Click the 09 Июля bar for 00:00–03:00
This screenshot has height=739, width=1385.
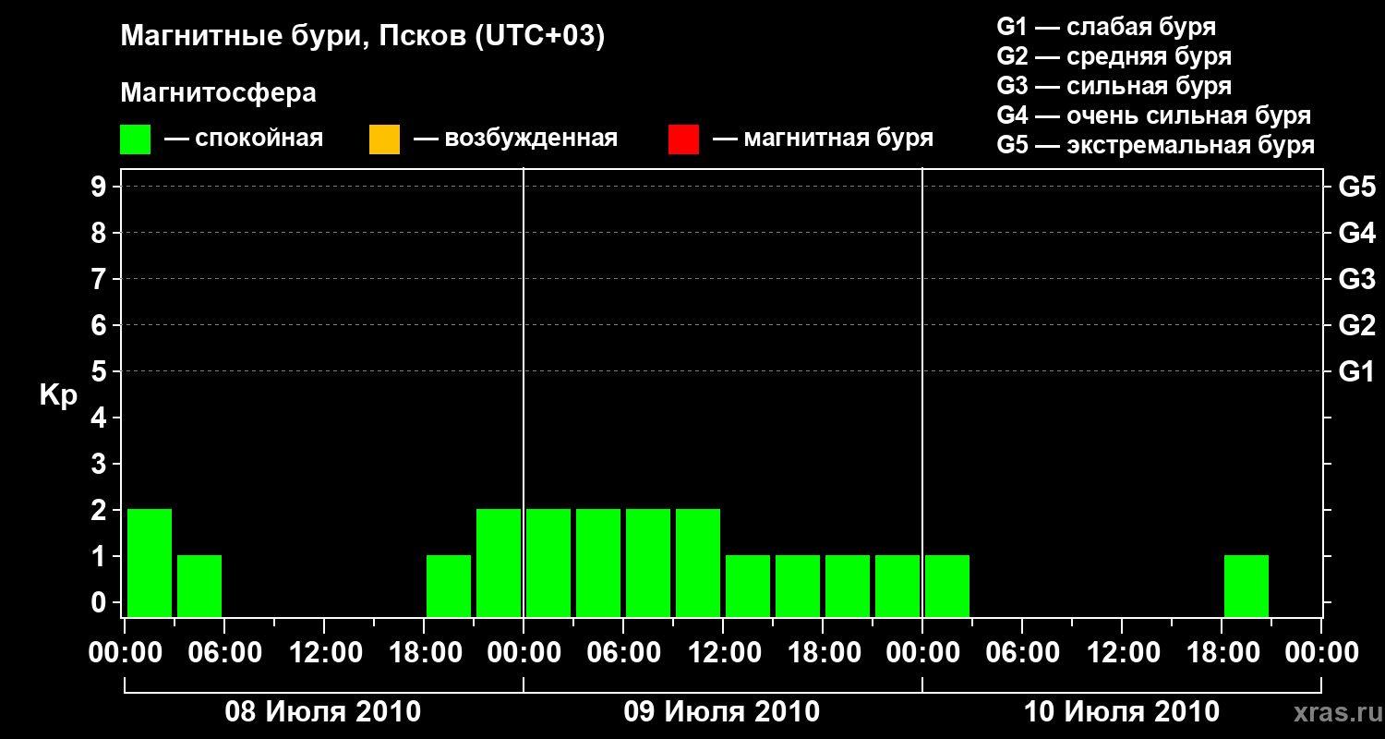point(548,563)
